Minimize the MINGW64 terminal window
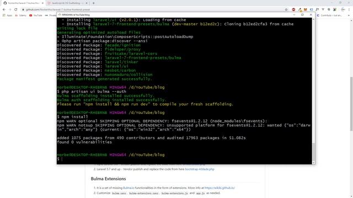The width and height of the screenshot is (353, 198). 294,15
